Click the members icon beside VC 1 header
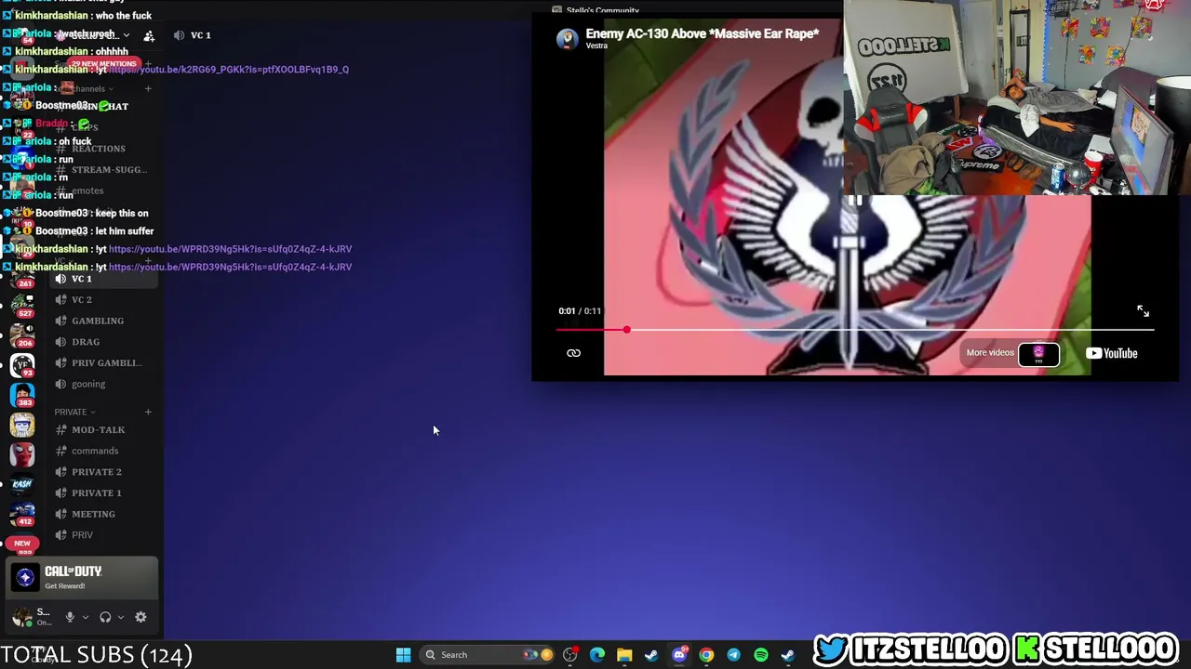The width and height of the screenshot is (1191, 669). coord(149,35)
